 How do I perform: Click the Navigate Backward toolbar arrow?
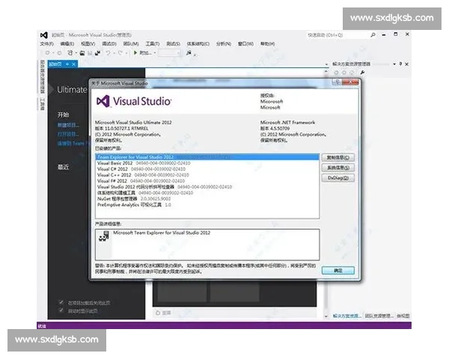click(x=48, y=53)
